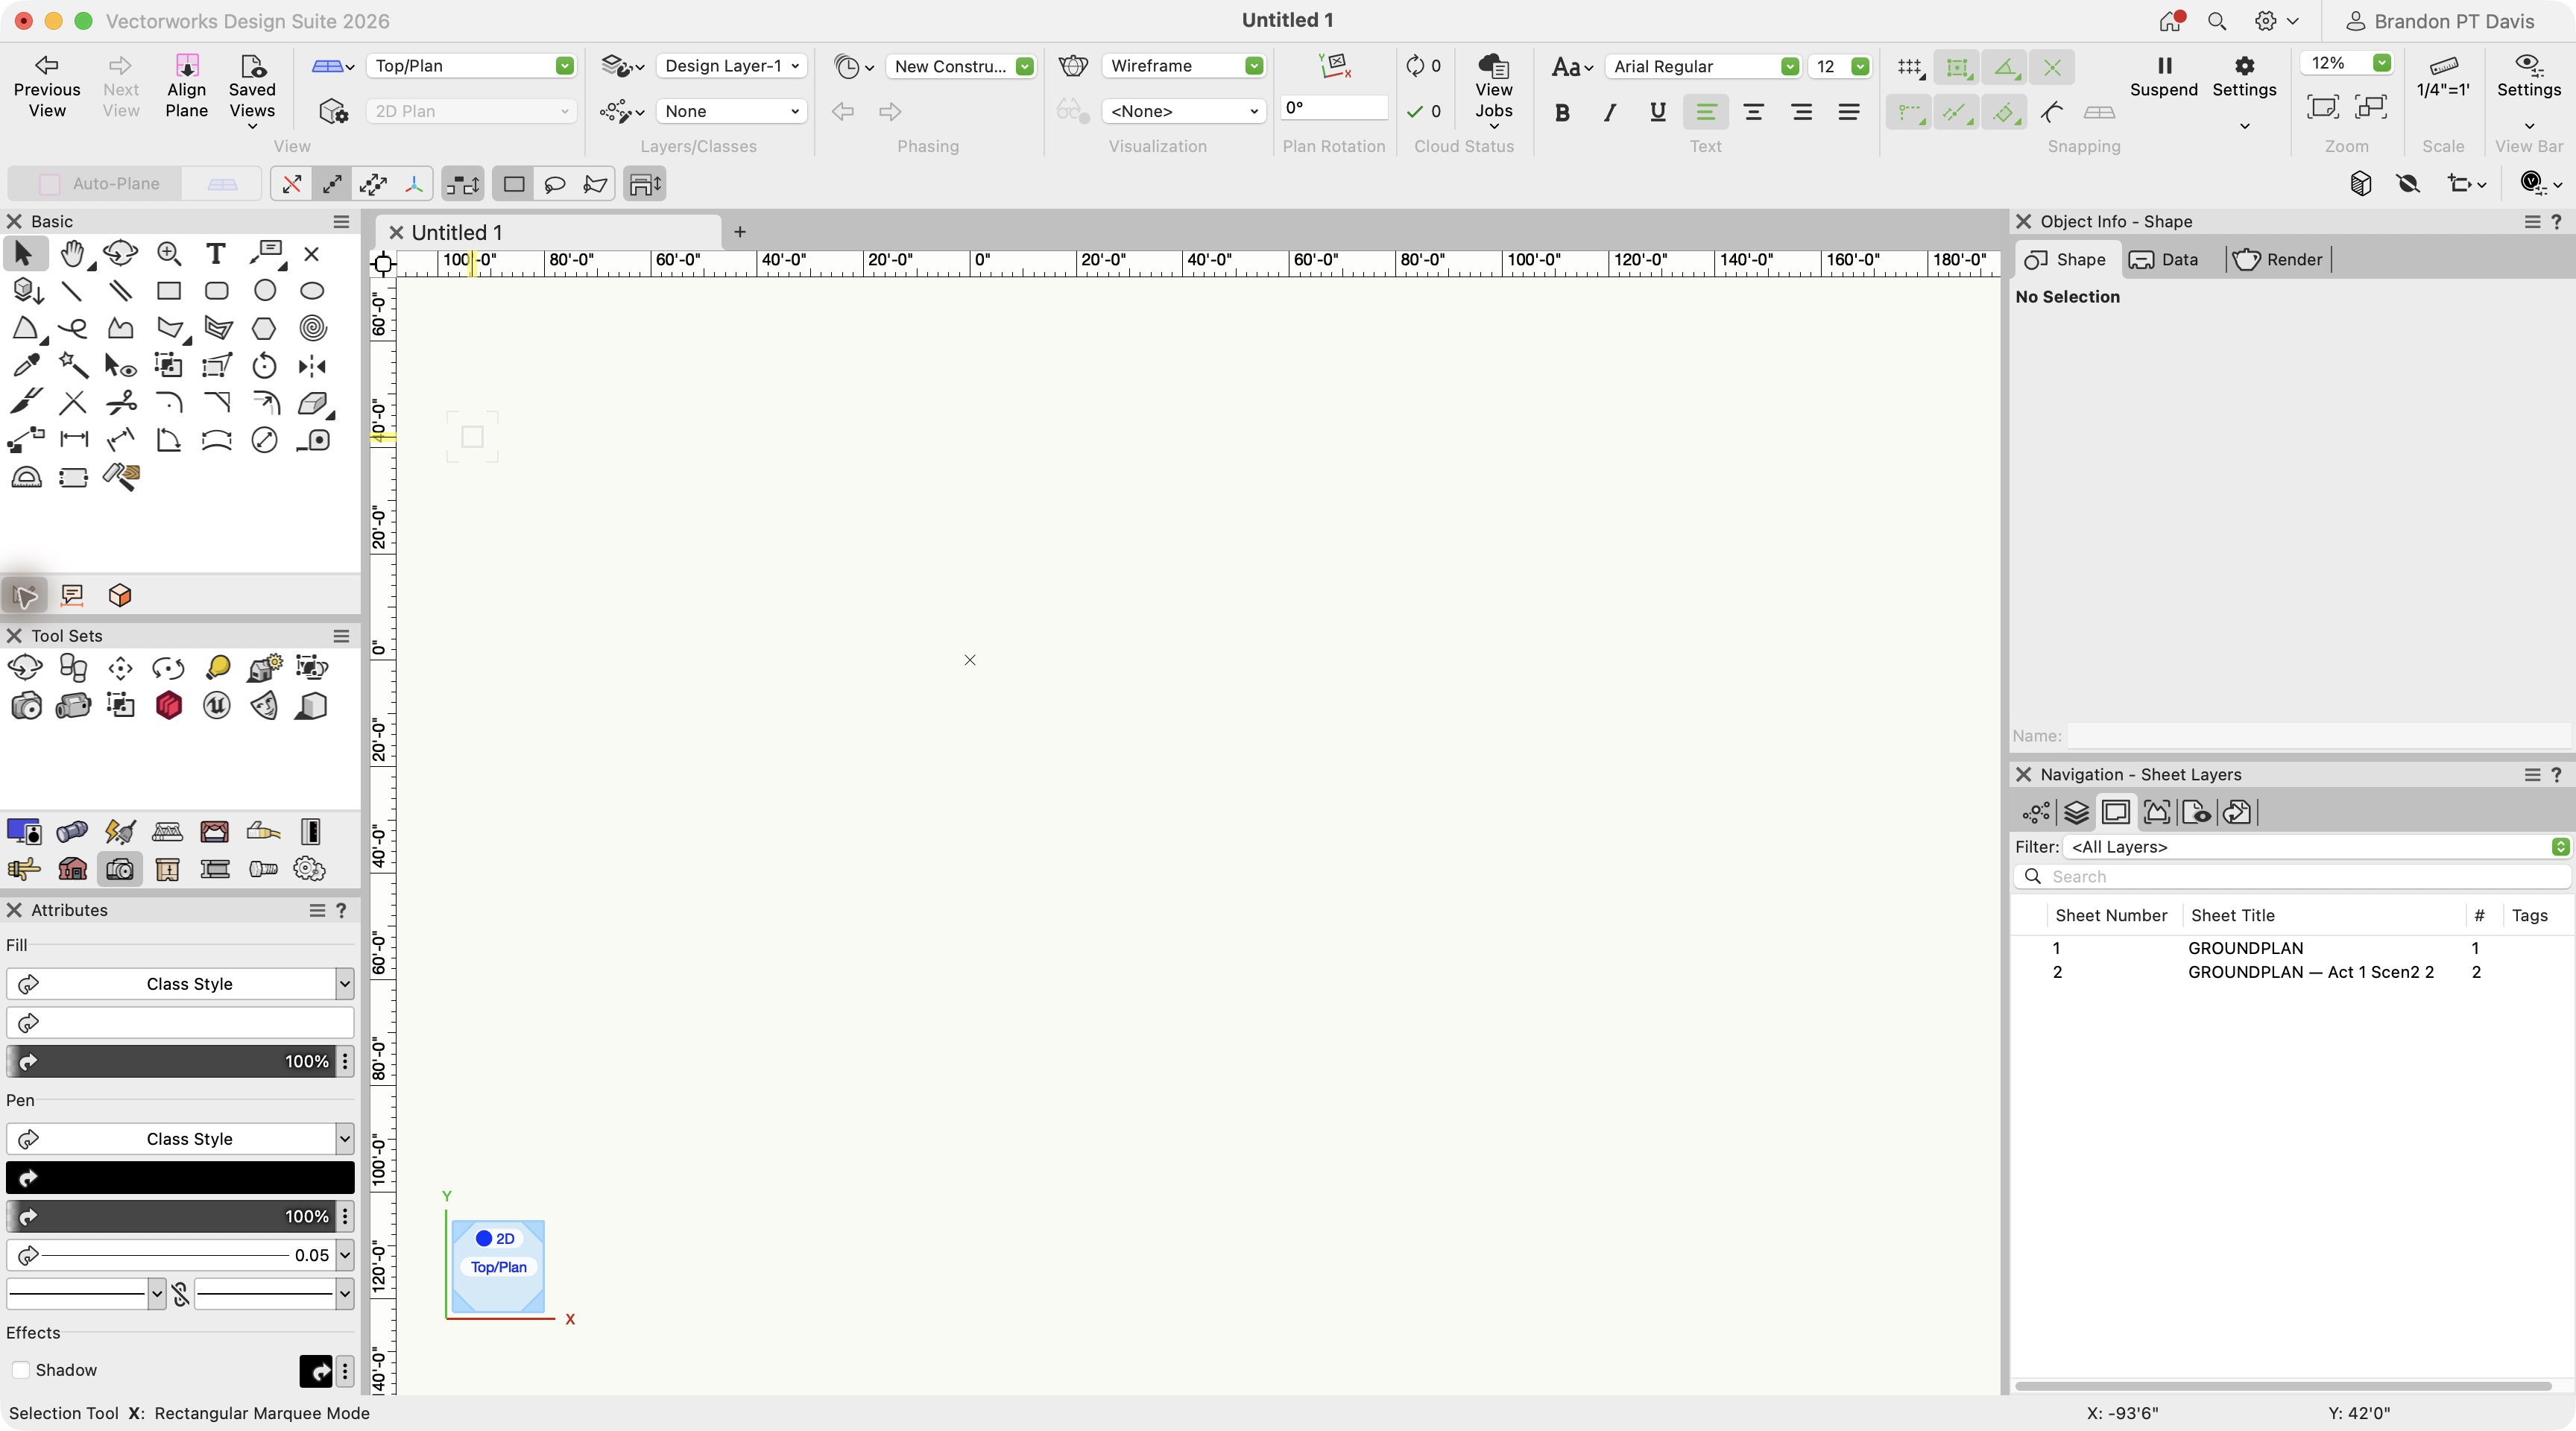Click the Previous View button

(47, 86)
